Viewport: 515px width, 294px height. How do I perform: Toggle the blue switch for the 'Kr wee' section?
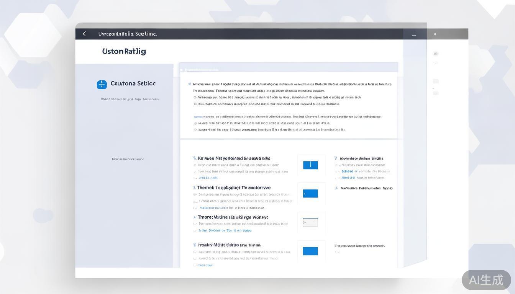click(310, 165)
